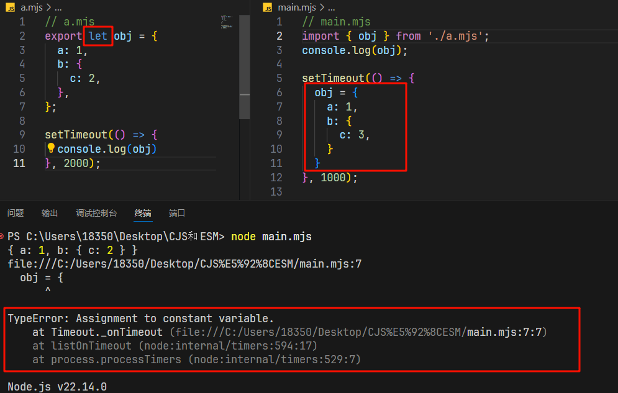Click line number 11 in a.mjs gutter
The width and height of the screenshot is (618, 393).
[19, 163]
